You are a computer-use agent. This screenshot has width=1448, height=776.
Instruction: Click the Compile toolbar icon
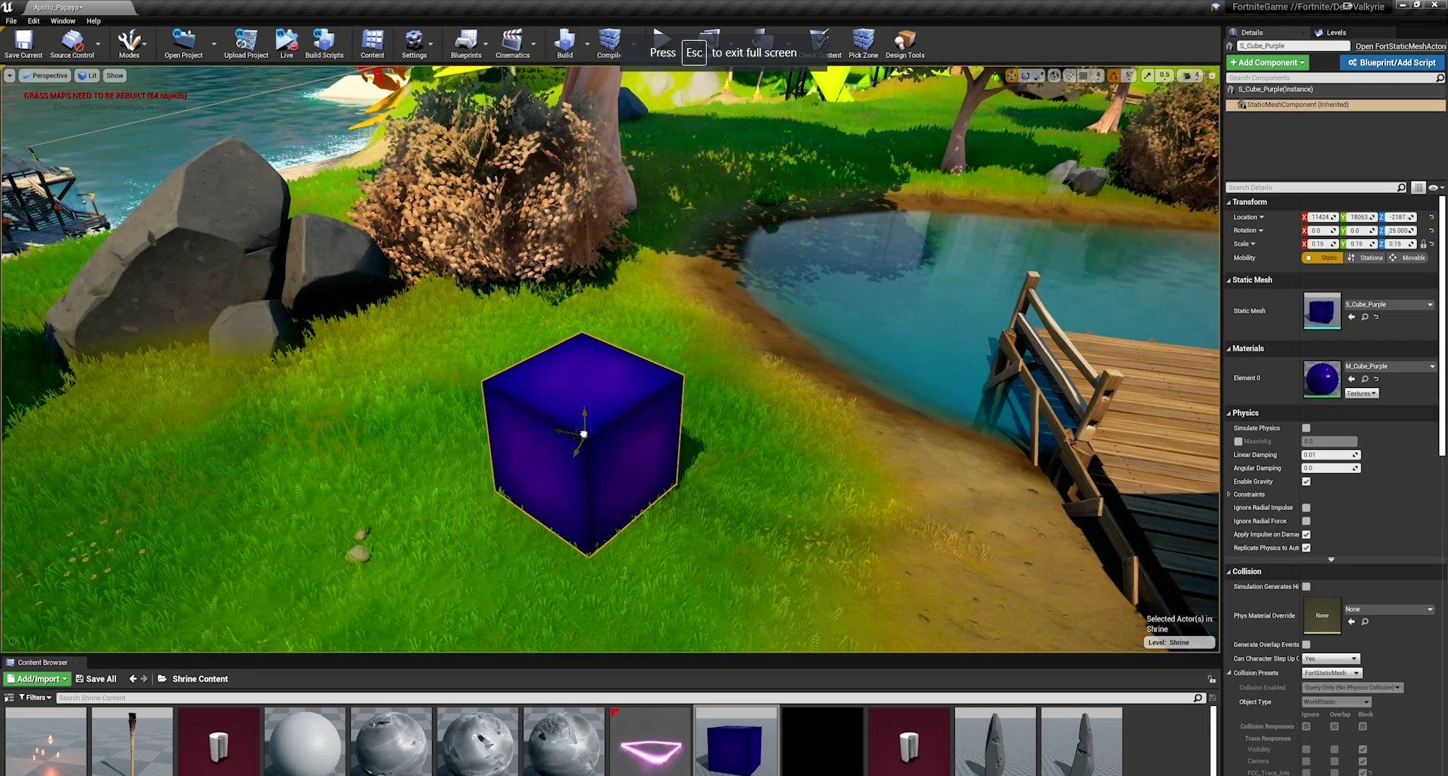point(609,44)
